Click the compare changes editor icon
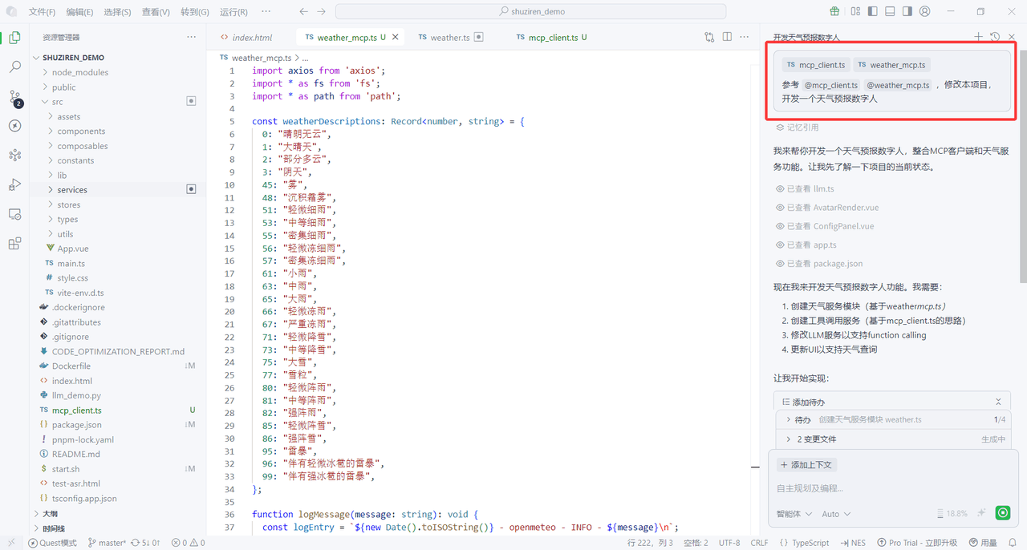 coord(709,37)
